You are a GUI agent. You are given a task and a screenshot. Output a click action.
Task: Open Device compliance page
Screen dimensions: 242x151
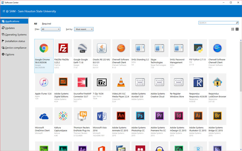tap(16, 48)
